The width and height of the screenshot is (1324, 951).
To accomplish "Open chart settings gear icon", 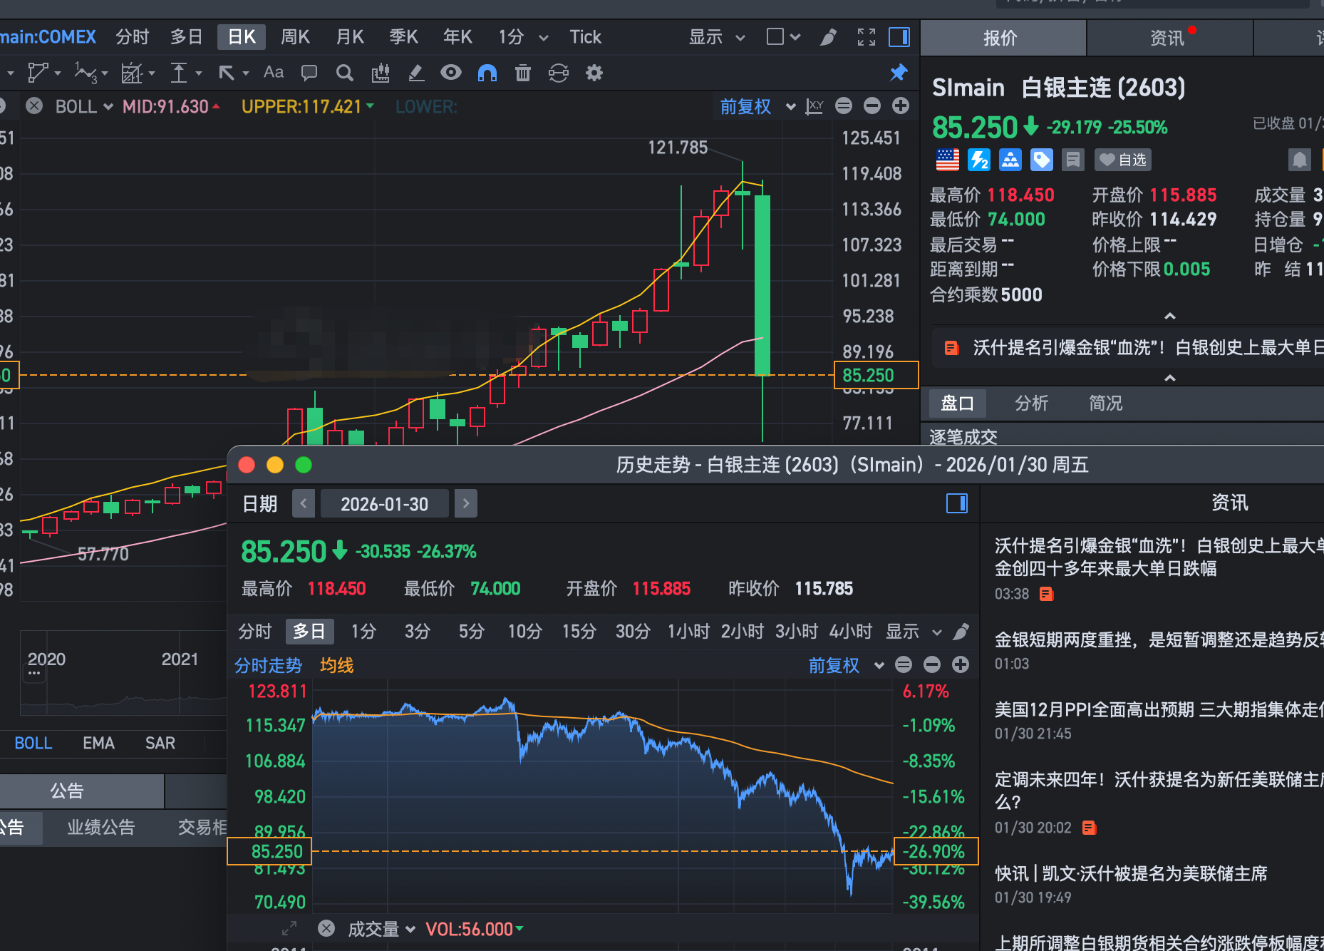I will pos(594,73).
